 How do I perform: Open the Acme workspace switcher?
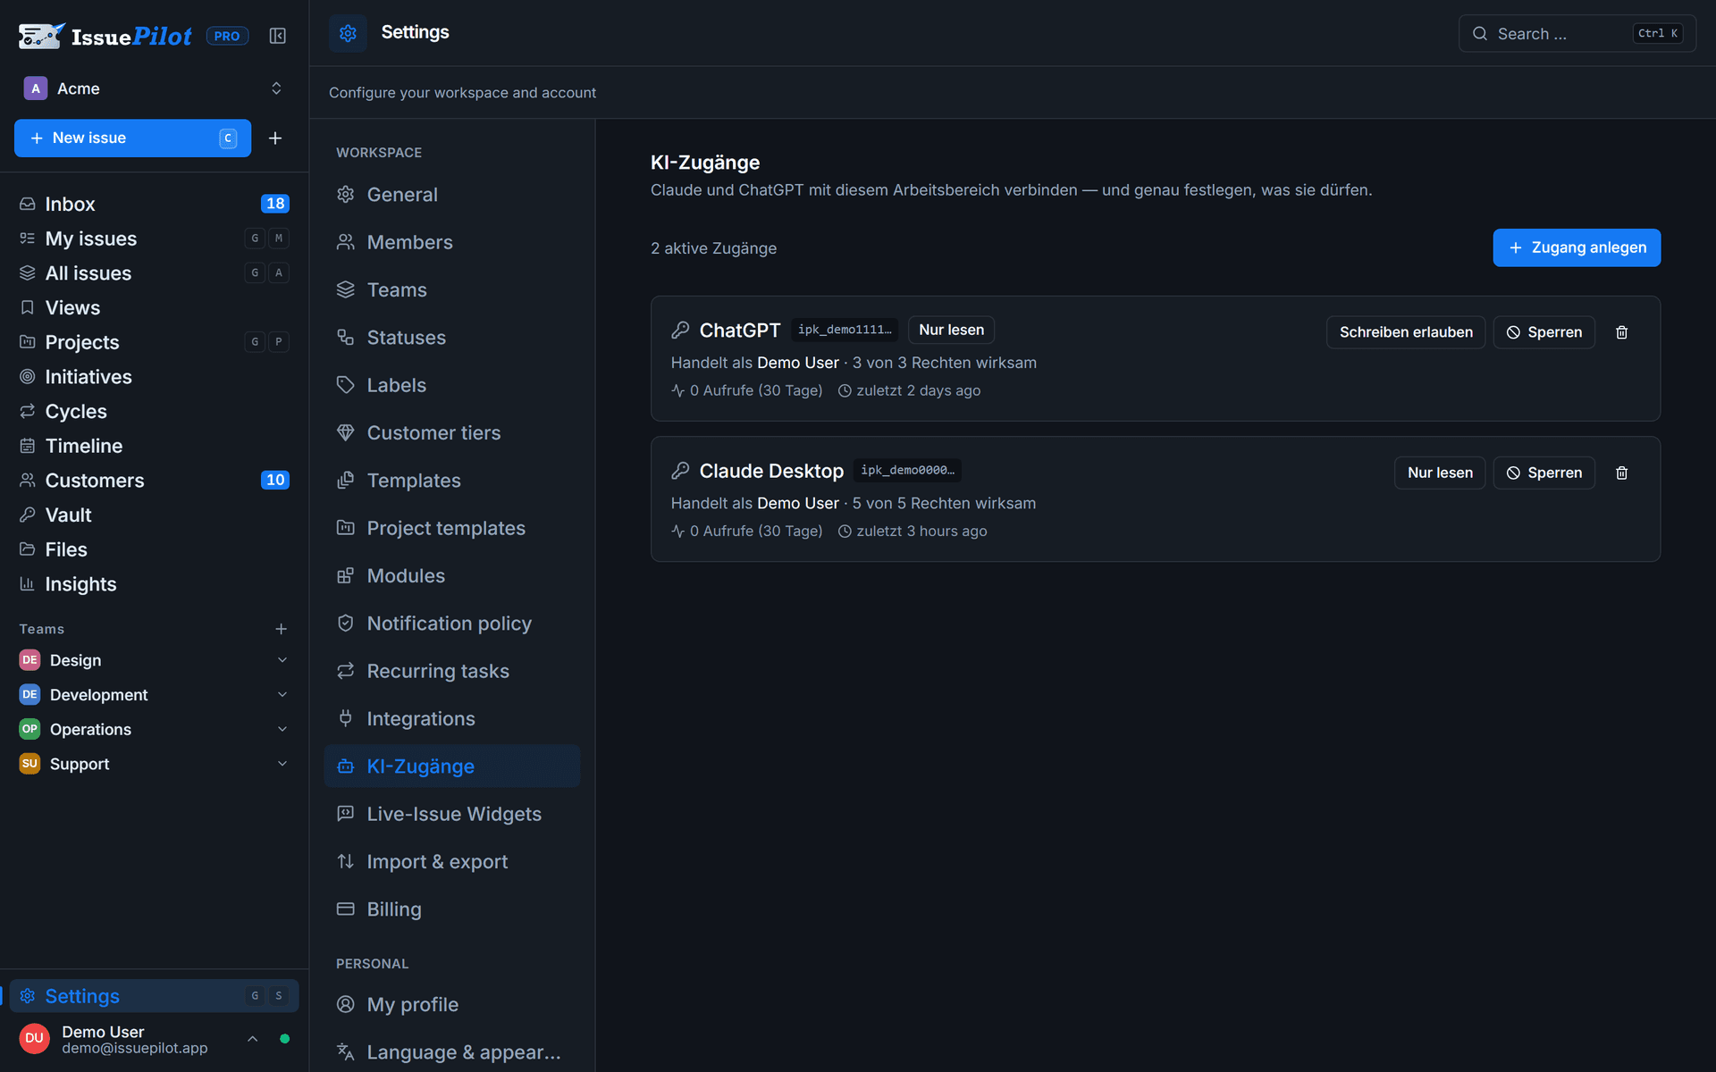coord(154,88)
